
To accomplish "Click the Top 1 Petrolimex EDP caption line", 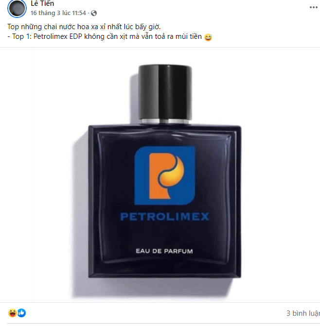I will pyautogui.click(x=105, y=36).
